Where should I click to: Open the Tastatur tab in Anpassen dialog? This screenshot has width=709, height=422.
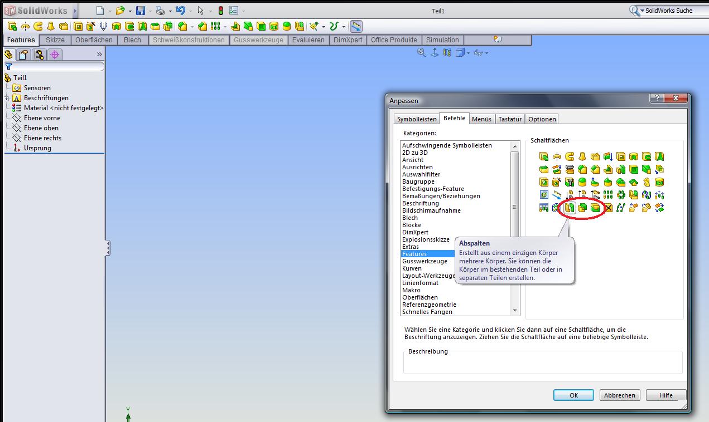coord(510,119)
